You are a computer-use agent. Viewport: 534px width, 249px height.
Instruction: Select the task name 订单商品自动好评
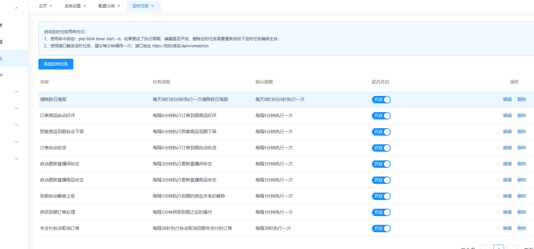pyautogui.click(x=58, y=115)
